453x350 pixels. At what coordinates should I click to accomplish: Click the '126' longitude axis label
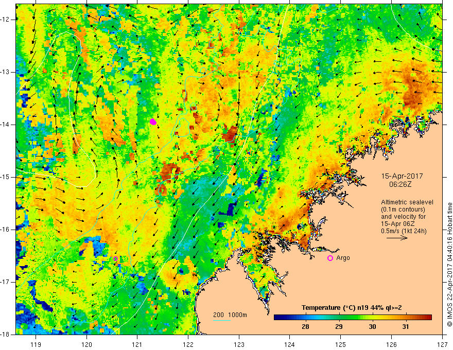click(x=391, y=344)
